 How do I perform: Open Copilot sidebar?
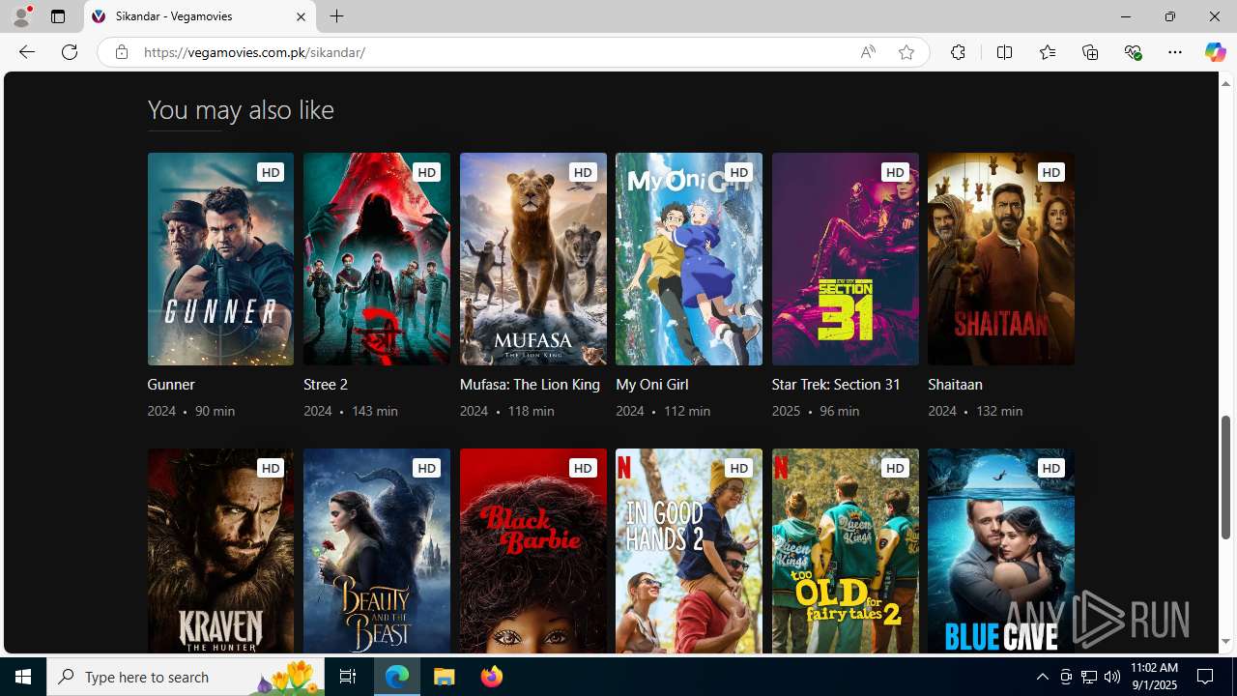[x=1215, y=52]
